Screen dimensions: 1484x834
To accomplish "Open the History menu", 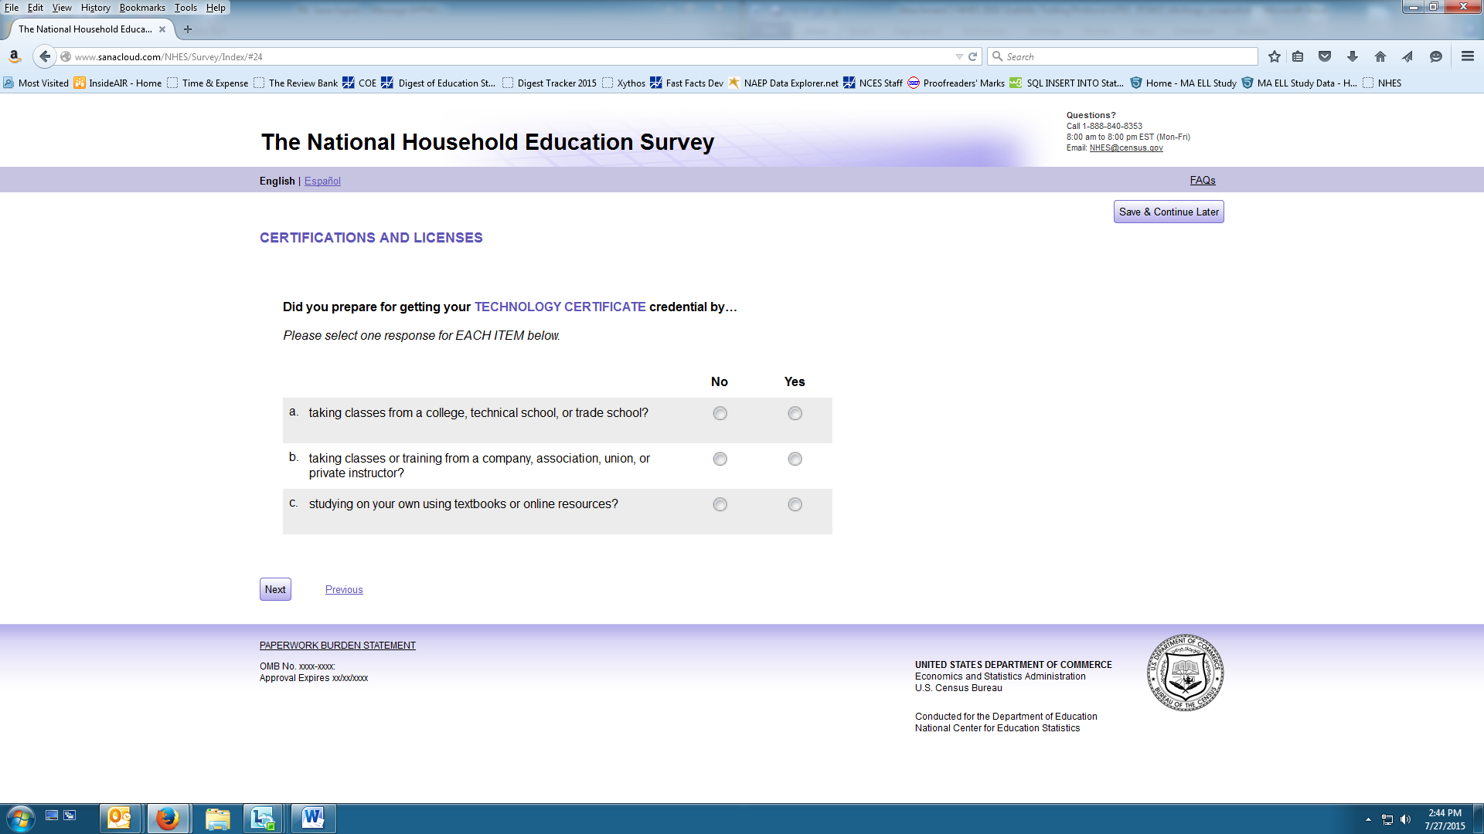I will pyautogui.click(x=95, y=8).
